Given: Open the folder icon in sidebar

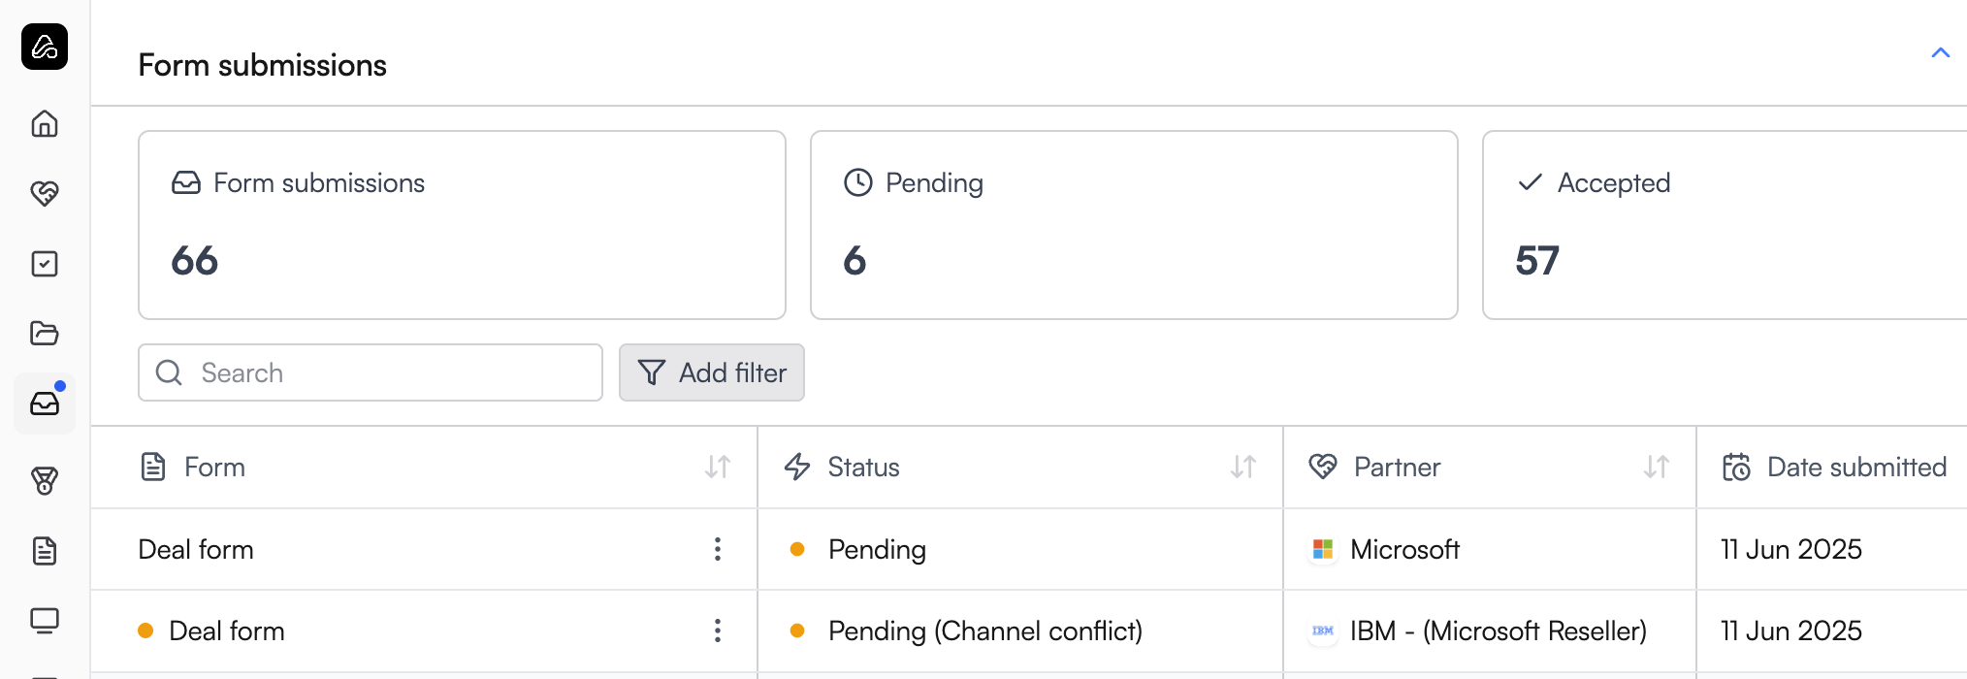Looking at the screenshot, I should tap(45, 334).
